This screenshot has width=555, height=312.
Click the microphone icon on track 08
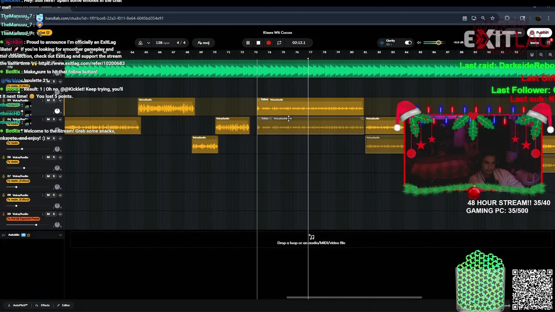(3, 195)
